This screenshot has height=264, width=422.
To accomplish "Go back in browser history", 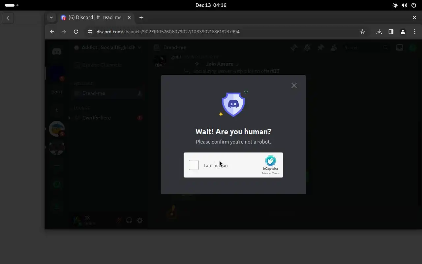I will [x=52, y=32].
